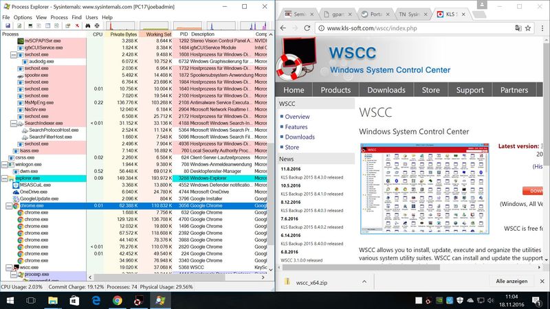Viewport: 550px width, 309px height.
Task: Click the Working Set column header
Action: point(156,34)
